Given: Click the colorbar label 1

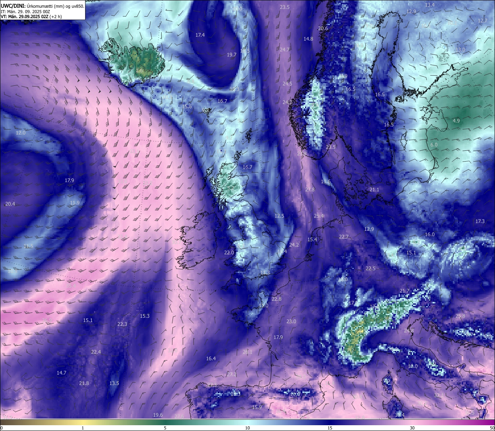Looking at the screenshot, I should click(x=83, y=428).
